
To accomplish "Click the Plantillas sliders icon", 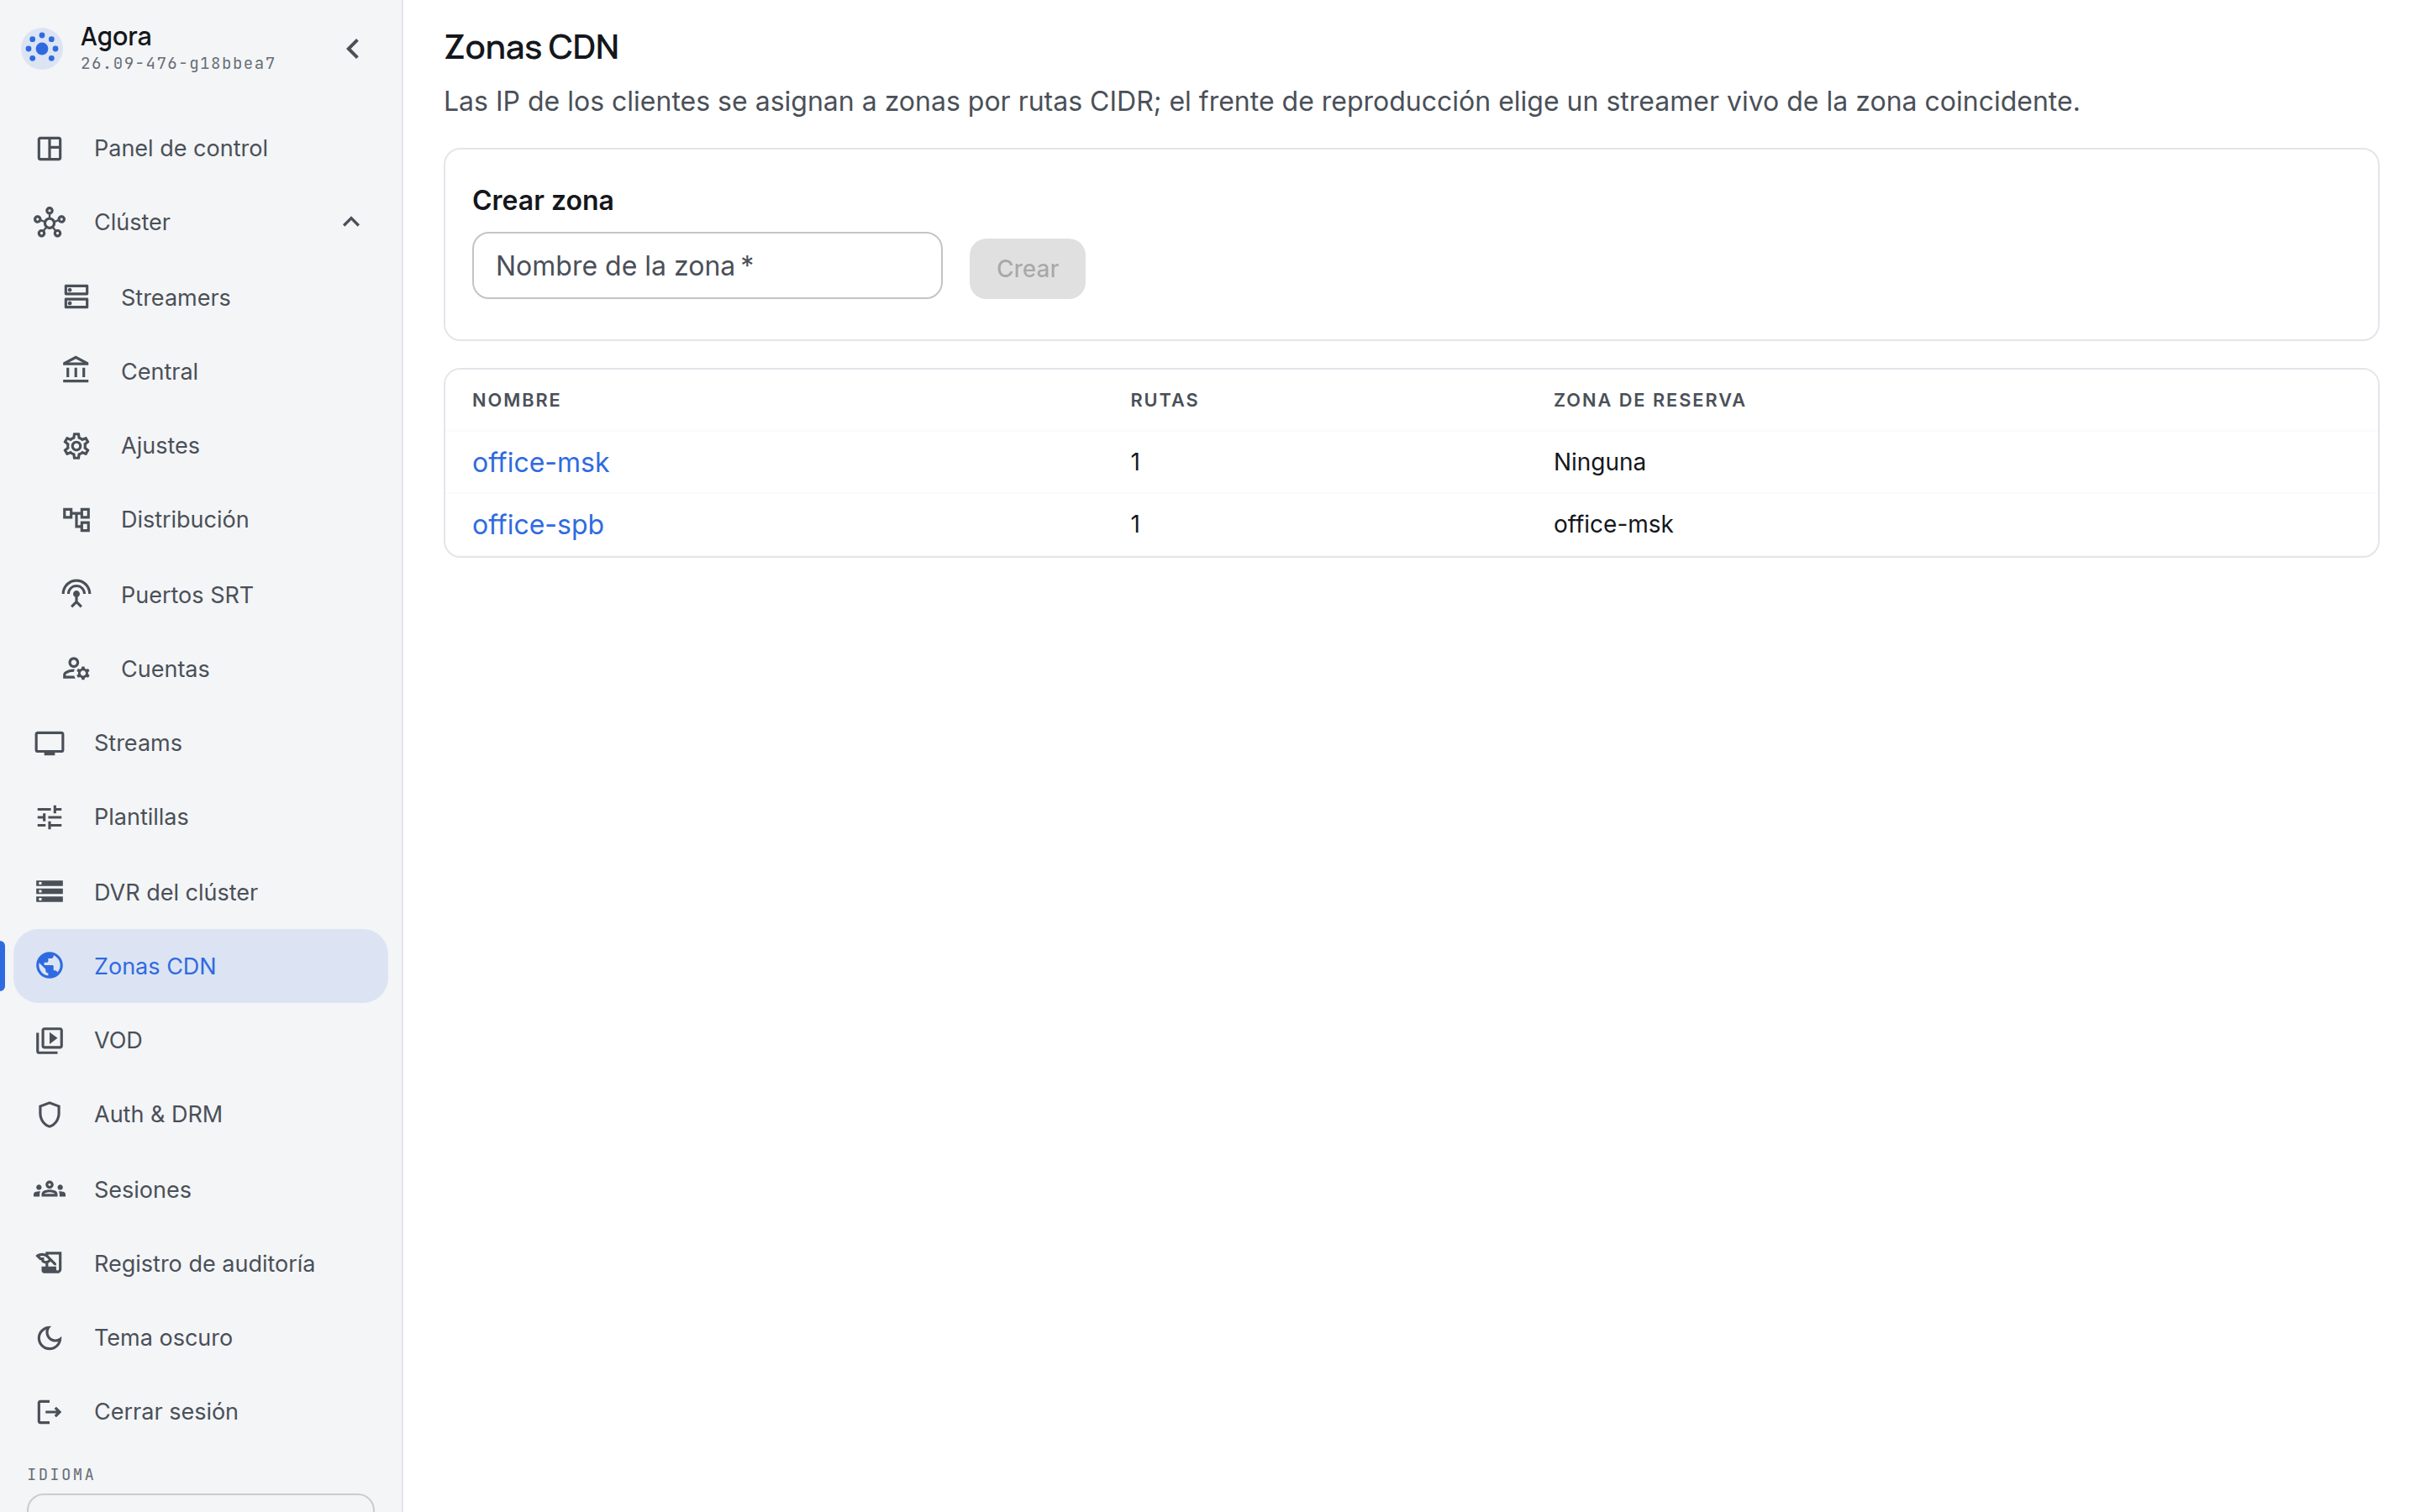I will [49, 817].
